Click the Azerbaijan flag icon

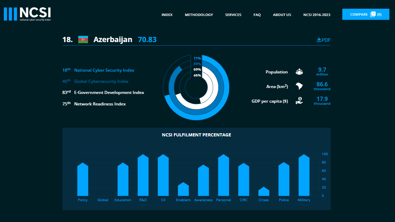pos(83,40)
